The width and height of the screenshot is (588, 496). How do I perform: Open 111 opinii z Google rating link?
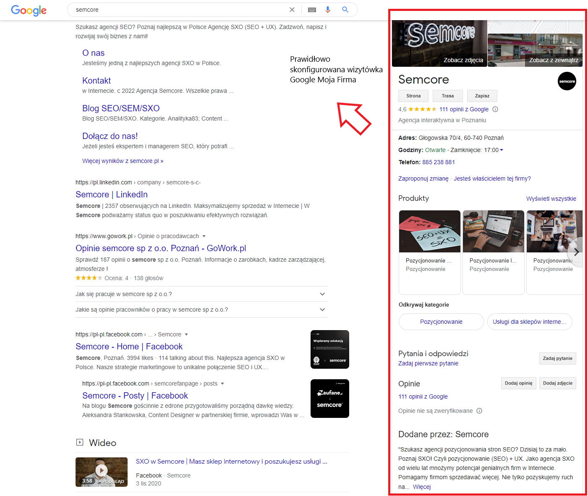point(464,109)
